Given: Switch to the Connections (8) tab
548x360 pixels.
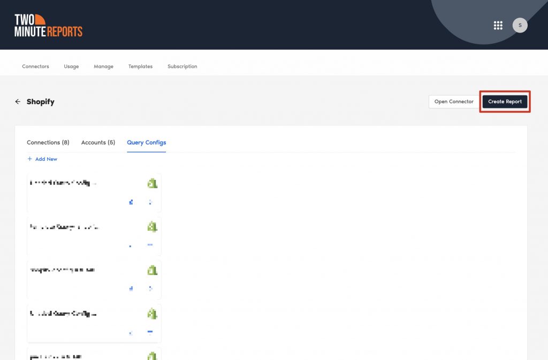Looking at the screenshot, I should (x=48, y=143).
